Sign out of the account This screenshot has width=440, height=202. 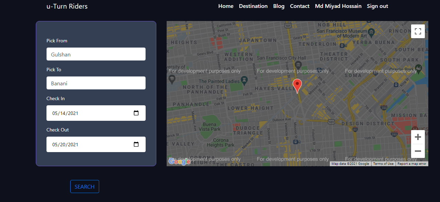pos(377,6)
